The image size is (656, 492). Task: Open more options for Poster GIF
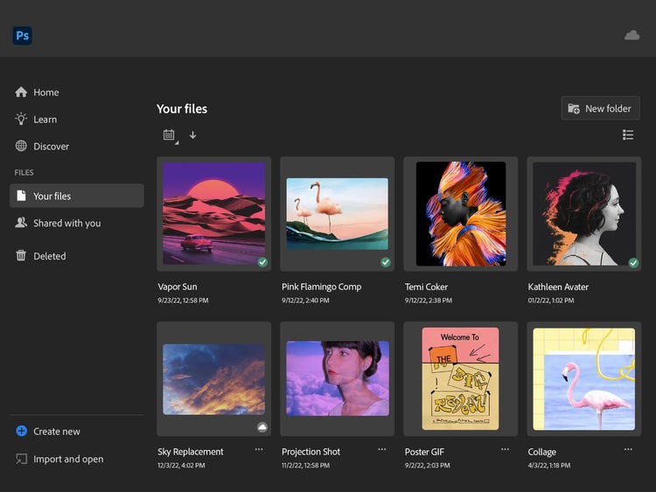click(x=505, y=449)
